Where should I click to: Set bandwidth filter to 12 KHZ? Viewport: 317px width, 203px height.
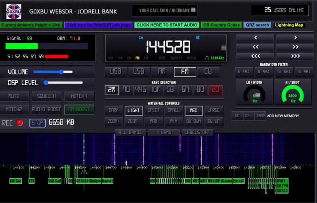tap(284, 72)
